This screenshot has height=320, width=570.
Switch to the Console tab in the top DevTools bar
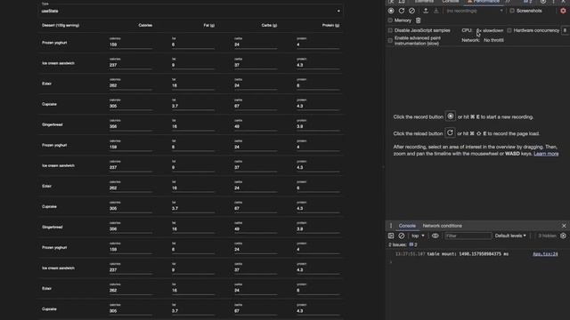[x=451, y=2]
